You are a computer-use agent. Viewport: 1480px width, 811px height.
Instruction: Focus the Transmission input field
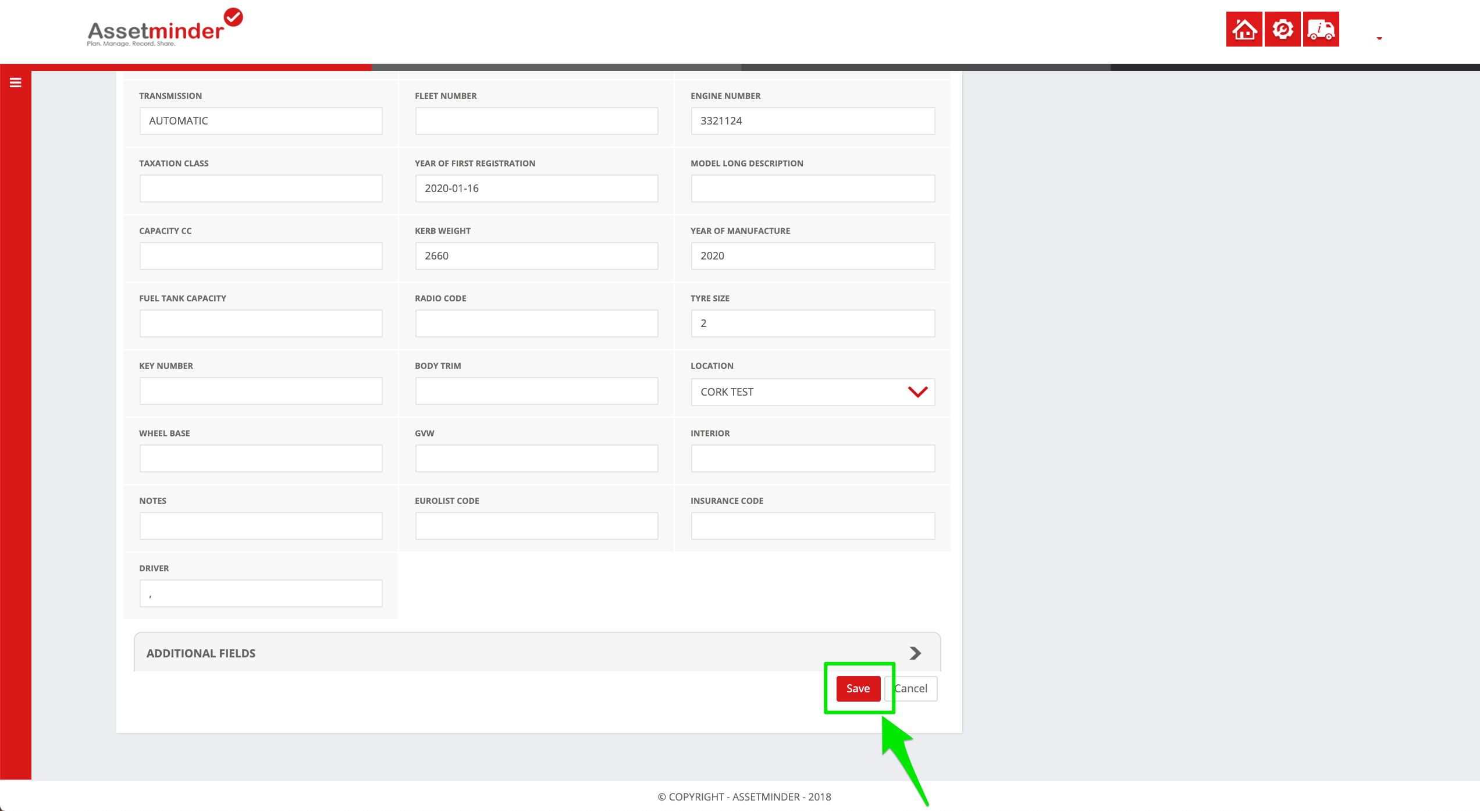click(x=261, y=121)
